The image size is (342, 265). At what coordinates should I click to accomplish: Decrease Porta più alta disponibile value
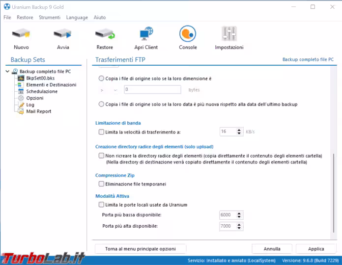pyautogui.click(x=239, y=228)
